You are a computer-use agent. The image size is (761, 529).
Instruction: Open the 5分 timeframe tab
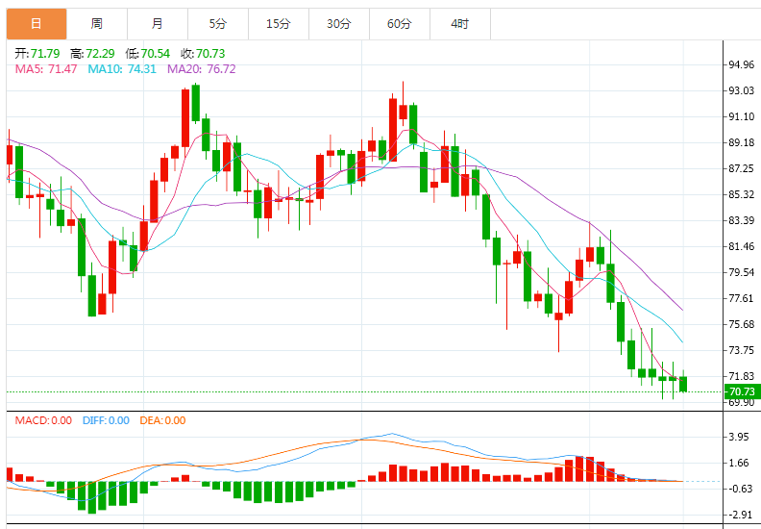coord(218,24)
